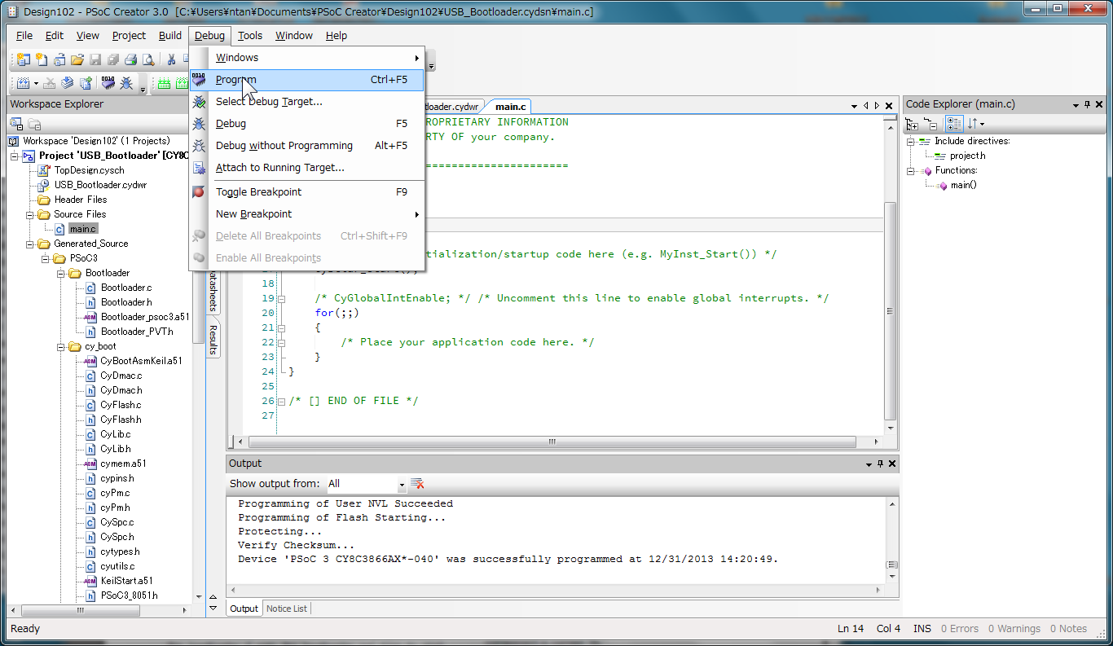Click the Workspace Explorer vertical scrollbar

[x=199, y=367]
